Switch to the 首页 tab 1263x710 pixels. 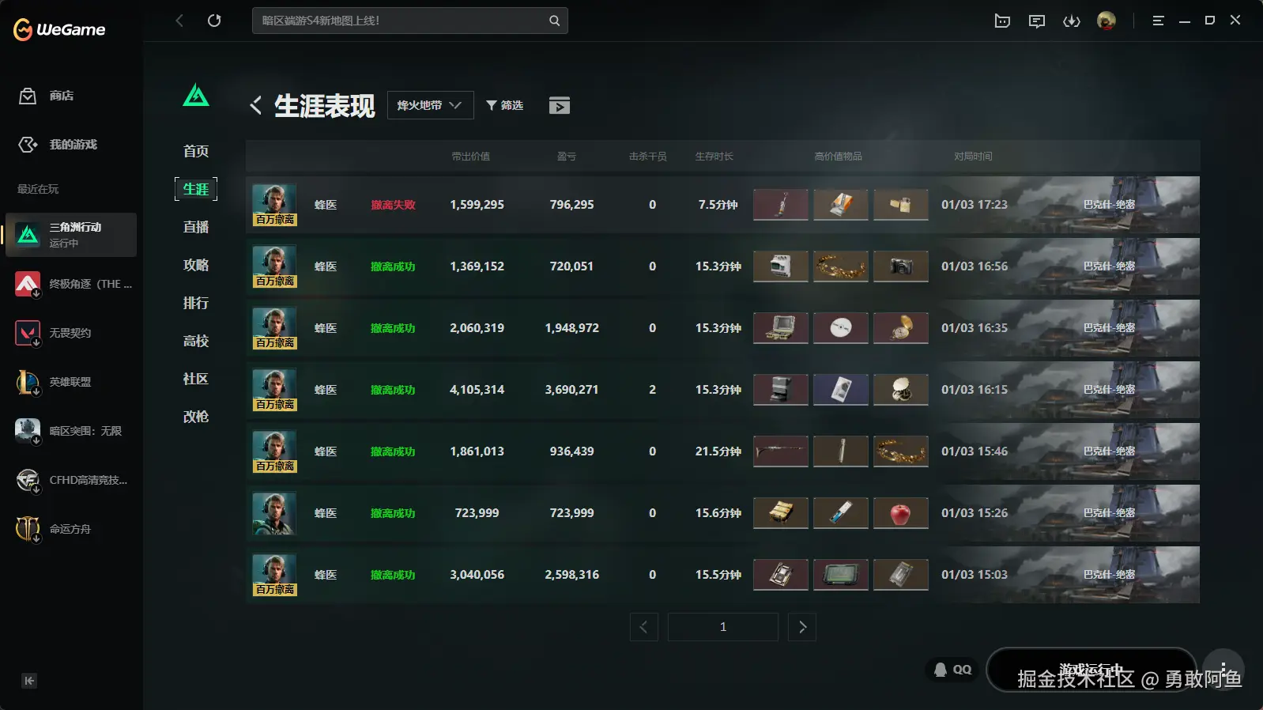(196, 151)
